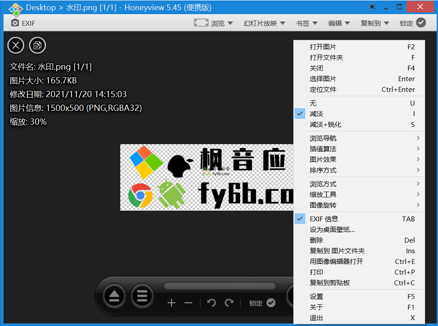Select 打印 from the context menu
The image size is (438, 326).
(x=359, y=272)
